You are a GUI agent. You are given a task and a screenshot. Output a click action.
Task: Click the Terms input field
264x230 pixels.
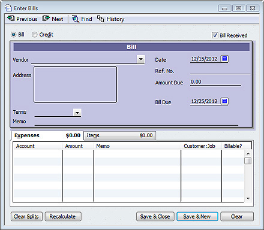(54, 113)
